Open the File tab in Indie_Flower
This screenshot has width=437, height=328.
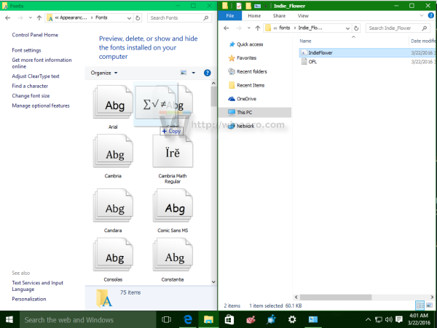point(230,16)
